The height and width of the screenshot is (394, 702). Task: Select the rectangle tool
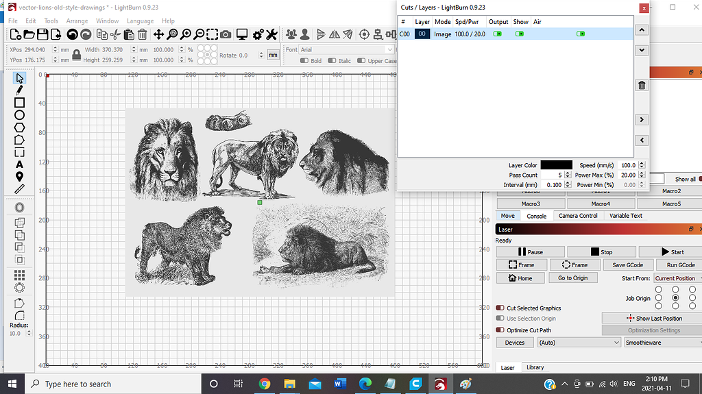[19, 103]
